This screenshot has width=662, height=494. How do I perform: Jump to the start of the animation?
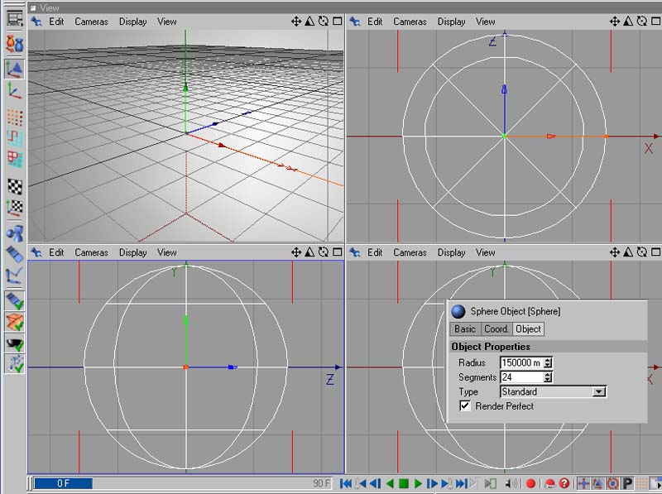[346, 483]
